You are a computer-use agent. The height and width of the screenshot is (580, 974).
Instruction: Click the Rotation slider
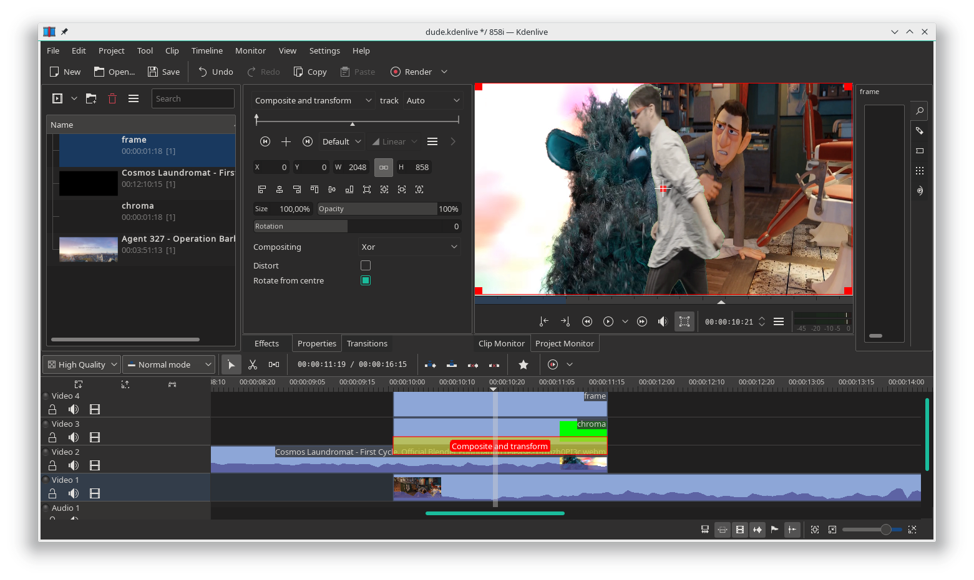click(x=357, y=226)
